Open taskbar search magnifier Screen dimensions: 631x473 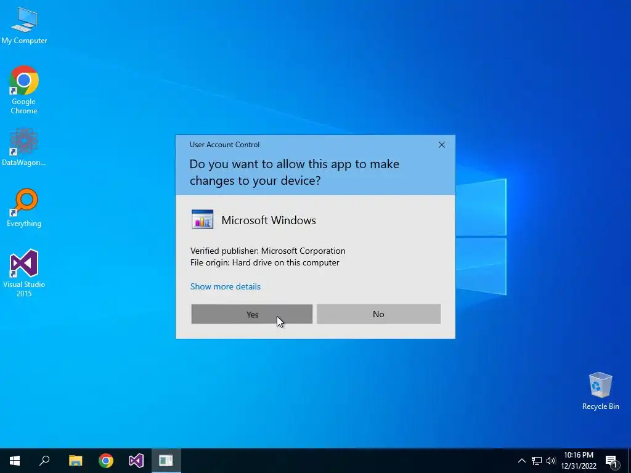tap(44, 461)
